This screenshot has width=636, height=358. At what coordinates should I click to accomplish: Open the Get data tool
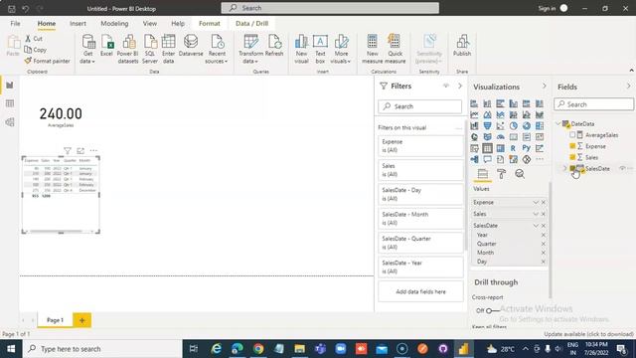coord(88,49)
